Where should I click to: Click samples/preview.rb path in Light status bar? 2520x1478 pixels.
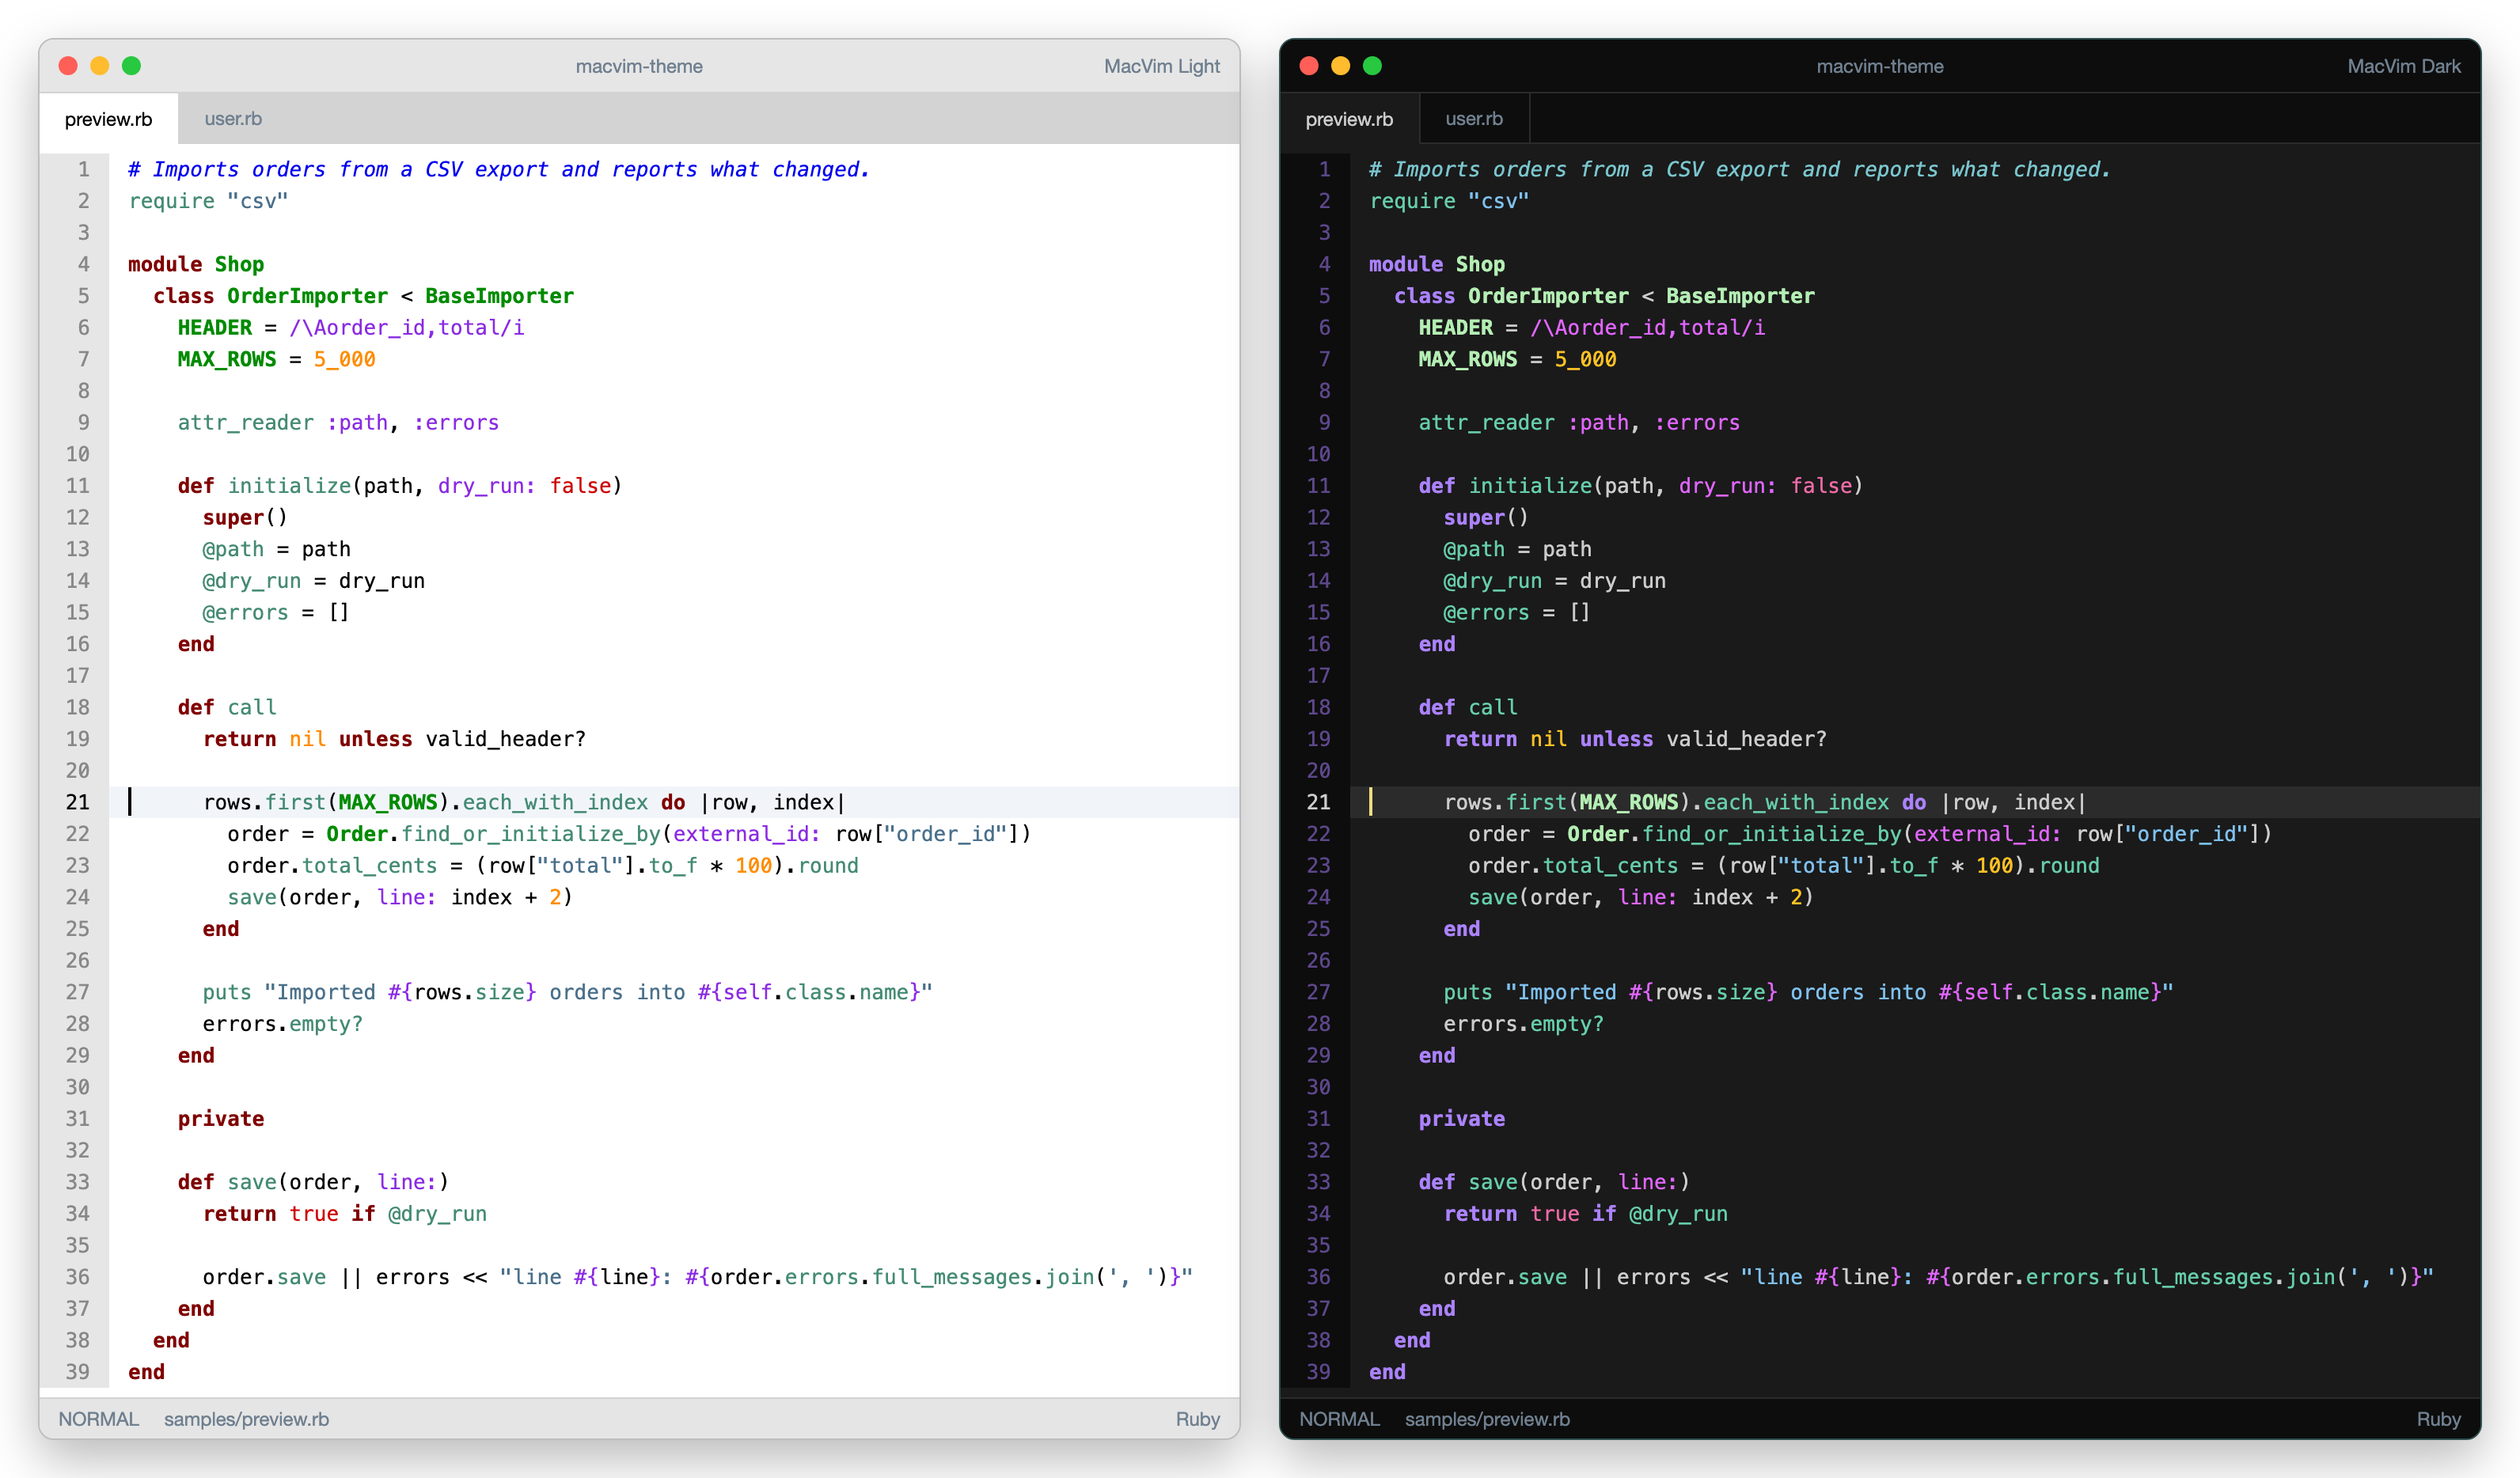[246, 1419]
